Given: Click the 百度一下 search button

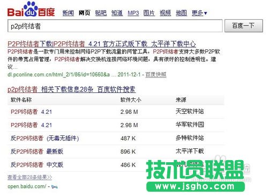Looking at the screenshot, I should (x=244, y=26).
